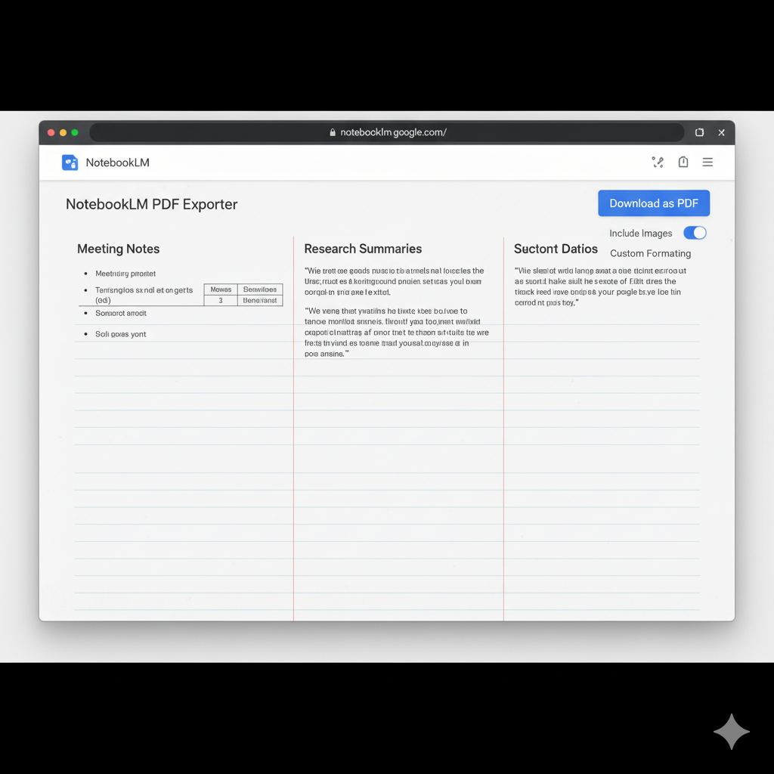Open the sharing icon in the top toolbar
Image resolution: width=774 pixels, height=774 pixels.
(x=657, y=162)
